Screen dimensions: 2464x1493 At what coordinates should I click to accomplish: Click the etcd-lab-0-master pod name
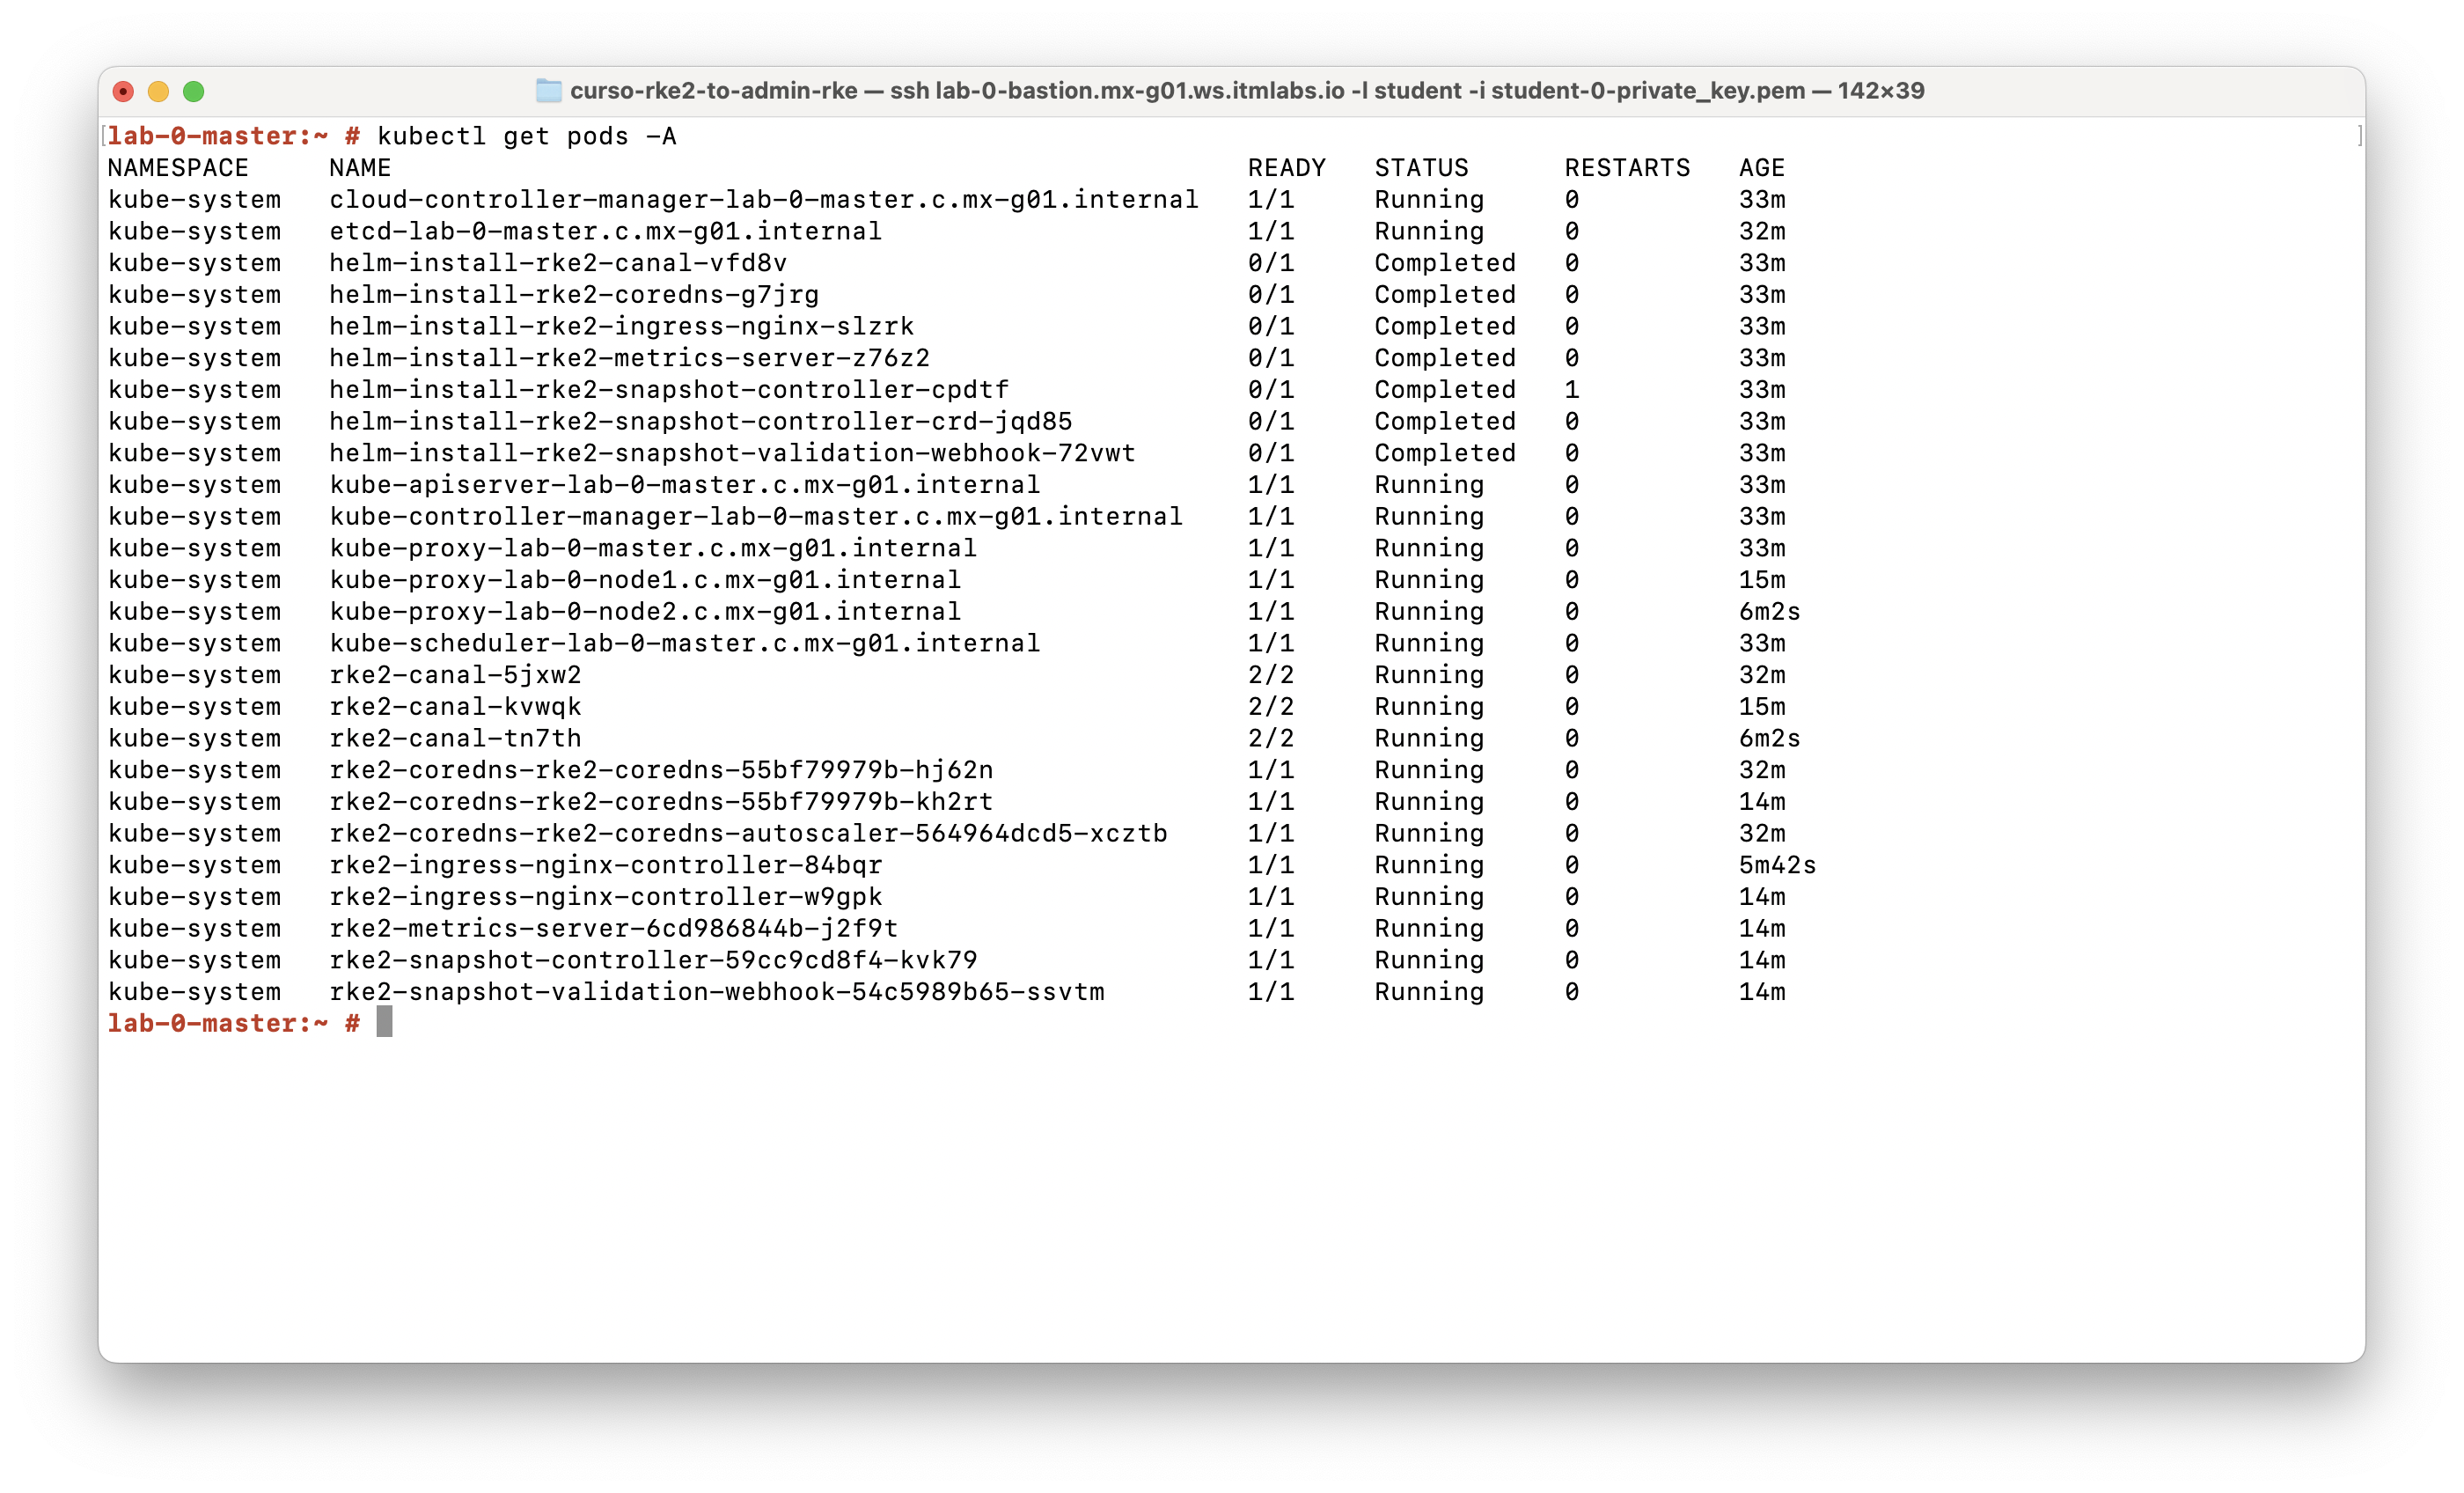pyautogui.click(x=605, y=232)
